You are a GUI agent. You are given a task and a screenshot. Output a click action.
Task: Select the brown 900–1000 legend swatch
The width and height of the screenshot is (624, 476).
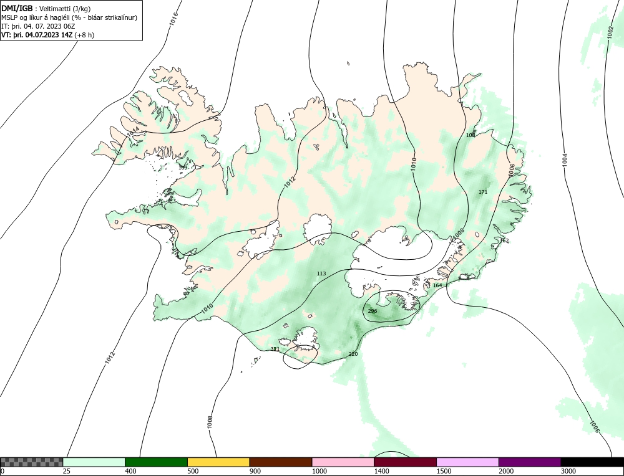point(281,462)
